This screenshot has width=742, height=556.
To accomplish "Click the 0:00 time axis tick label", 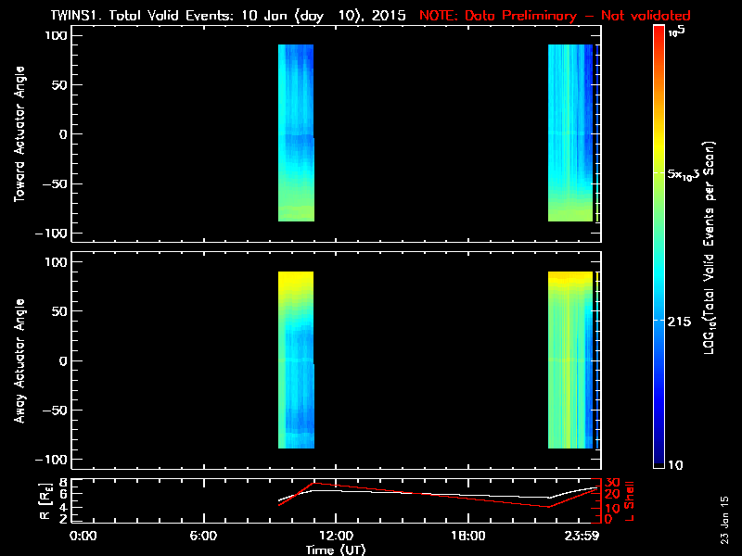I will [83, 536].
